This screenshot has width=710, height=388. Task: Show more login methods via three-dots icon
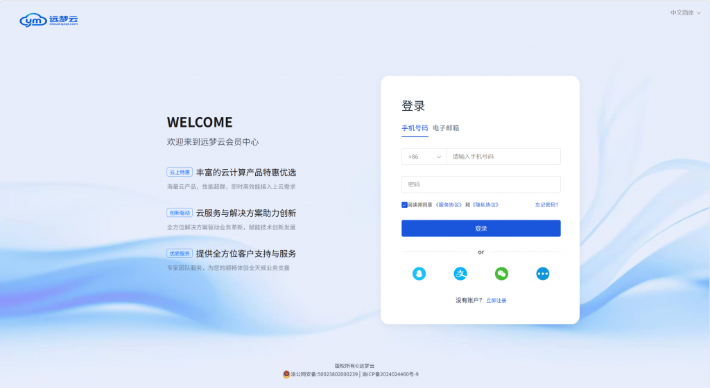tap(543, 274)
